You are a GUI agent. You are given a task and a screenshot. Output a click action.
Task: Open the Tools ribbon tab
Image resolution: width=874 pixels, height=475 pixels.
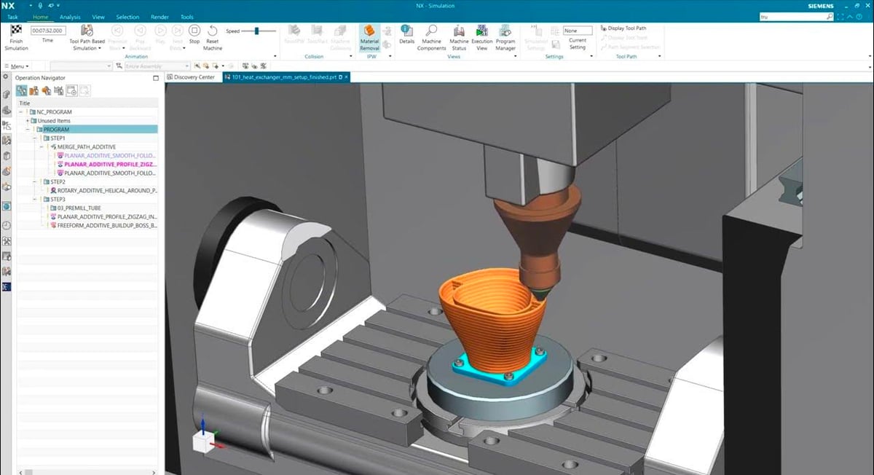(x=187, y=17)
